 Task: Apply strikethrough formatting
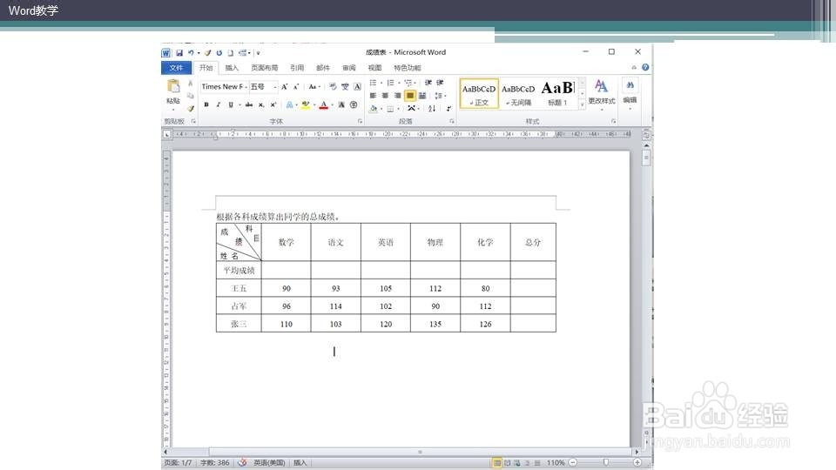tap(249, 105)
